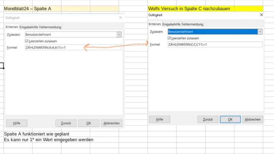Click the Formel field containing ZÄHLENWENN(A:A;A11)=1
The width and height of the screenshot is (274, 154).
tap(73, 47)
